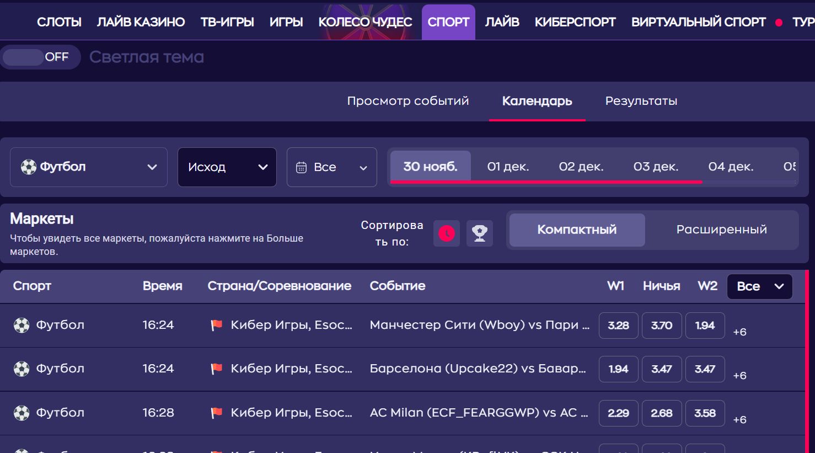Click the Время column header
The height and width of the screenshot is (453, 815).
click(163, 286)
